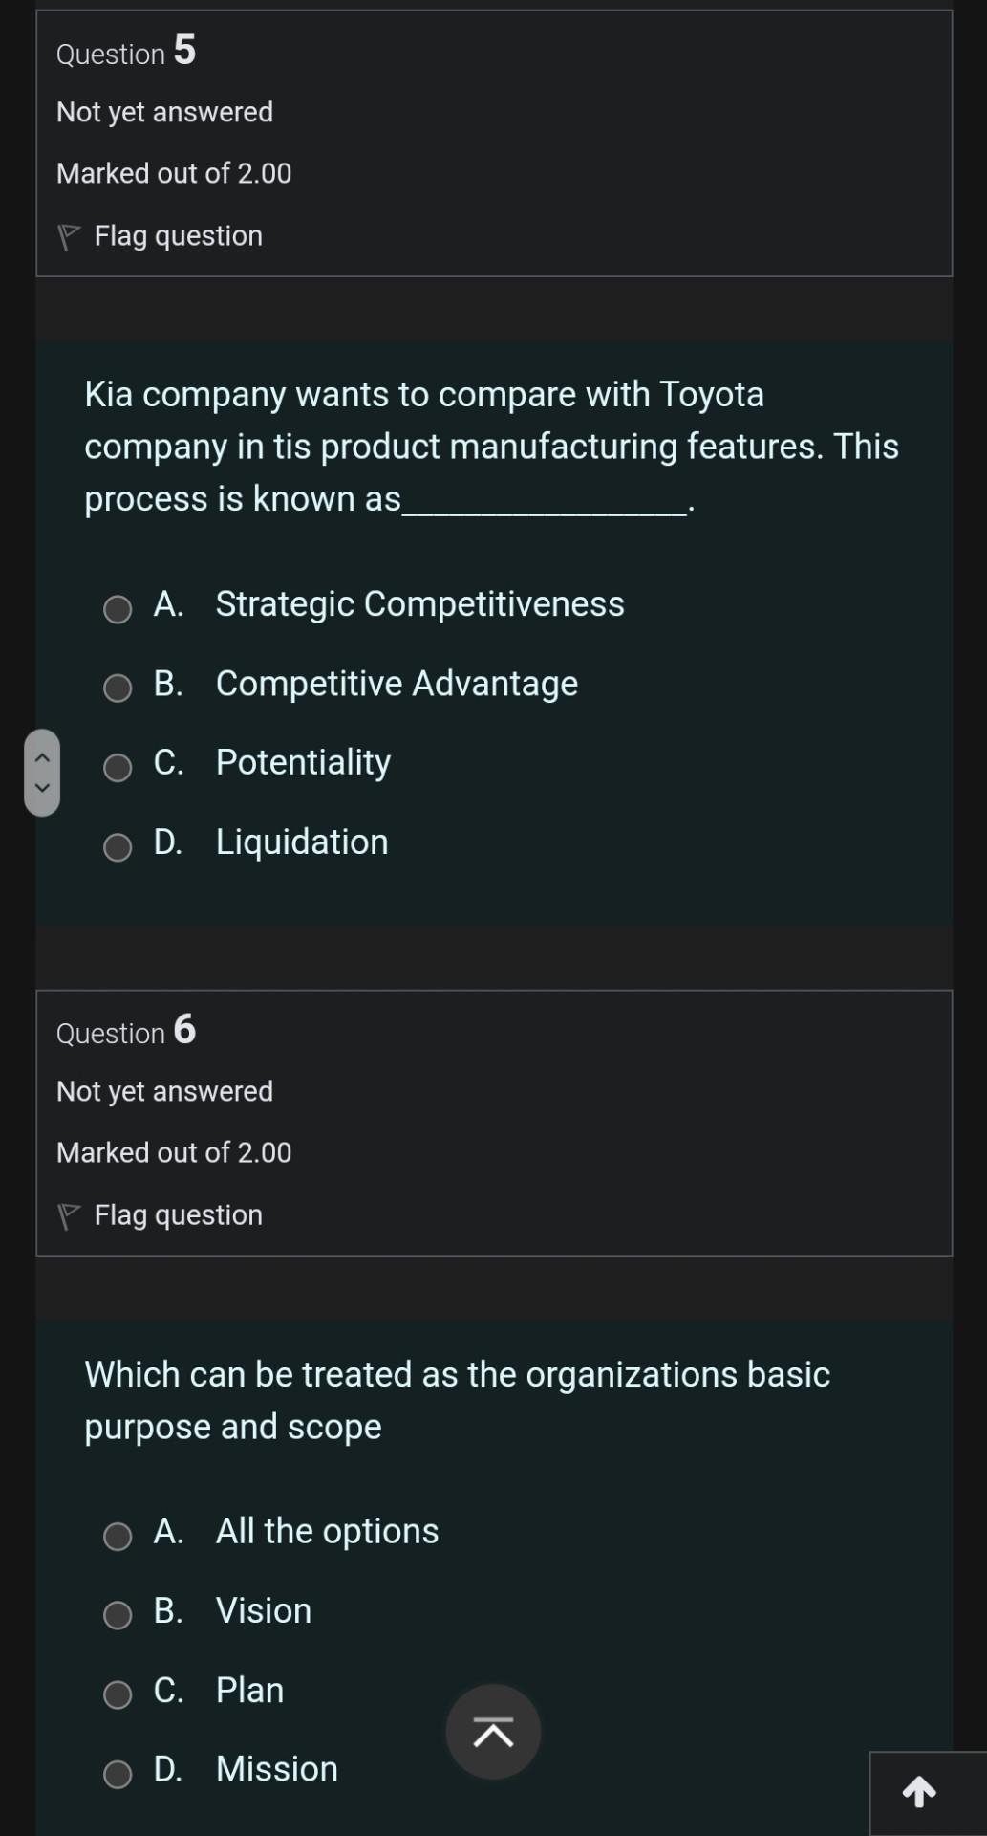
Task: Select radio button B Competitive Advantage
Action: (x=117, y=688)
